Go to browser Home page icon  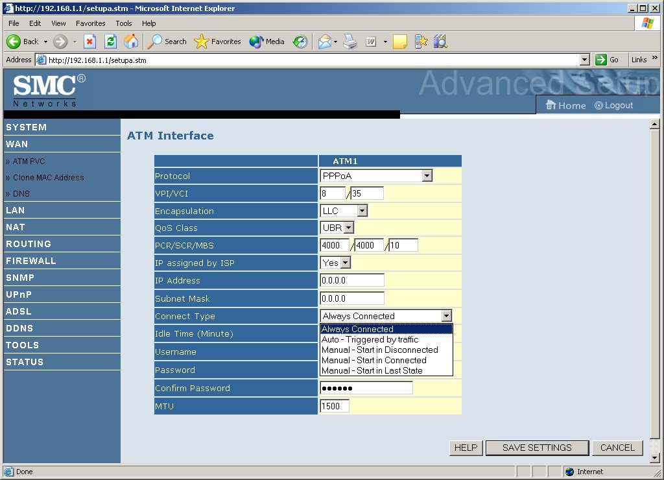(x=131, y=42)
